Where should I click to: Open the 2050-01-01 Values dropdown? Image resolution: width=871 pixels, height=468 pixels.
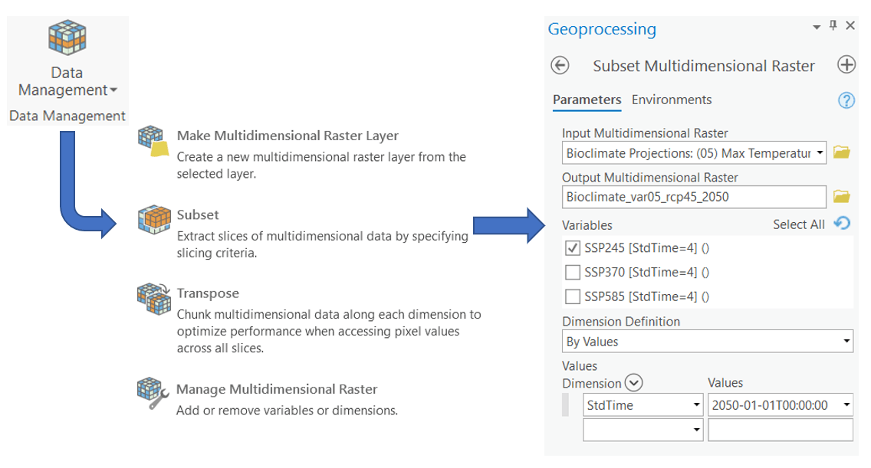[x=846, y=404]
